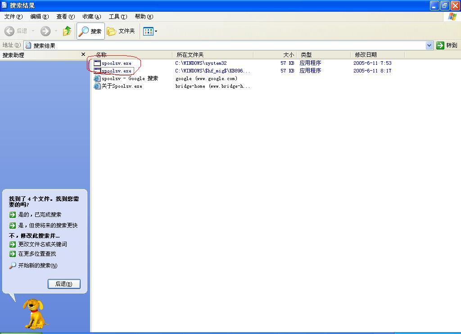
Task: Minimize the 搜索结果 window
Action: coord(434,5)
